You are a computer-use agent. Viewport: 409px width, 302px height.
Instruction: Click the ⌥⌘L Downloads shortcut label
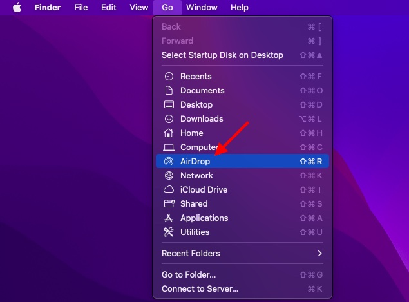point(310,119)
